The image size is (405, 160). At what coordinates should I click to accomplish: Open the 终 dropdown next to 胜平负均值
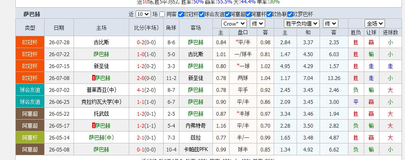pos(331,24)
